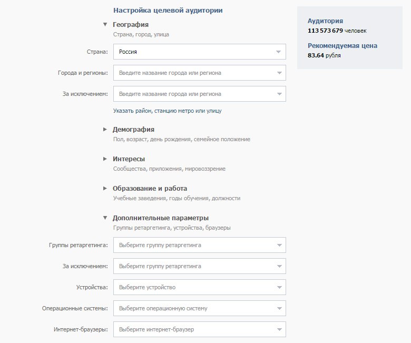Open the Страна dropdown arrow

278,52
